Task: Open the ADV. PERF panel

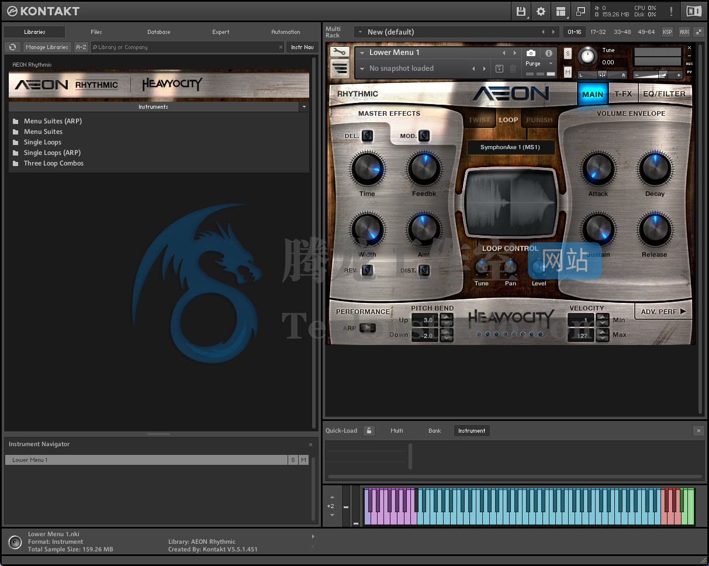Action: tap(663, 312)
